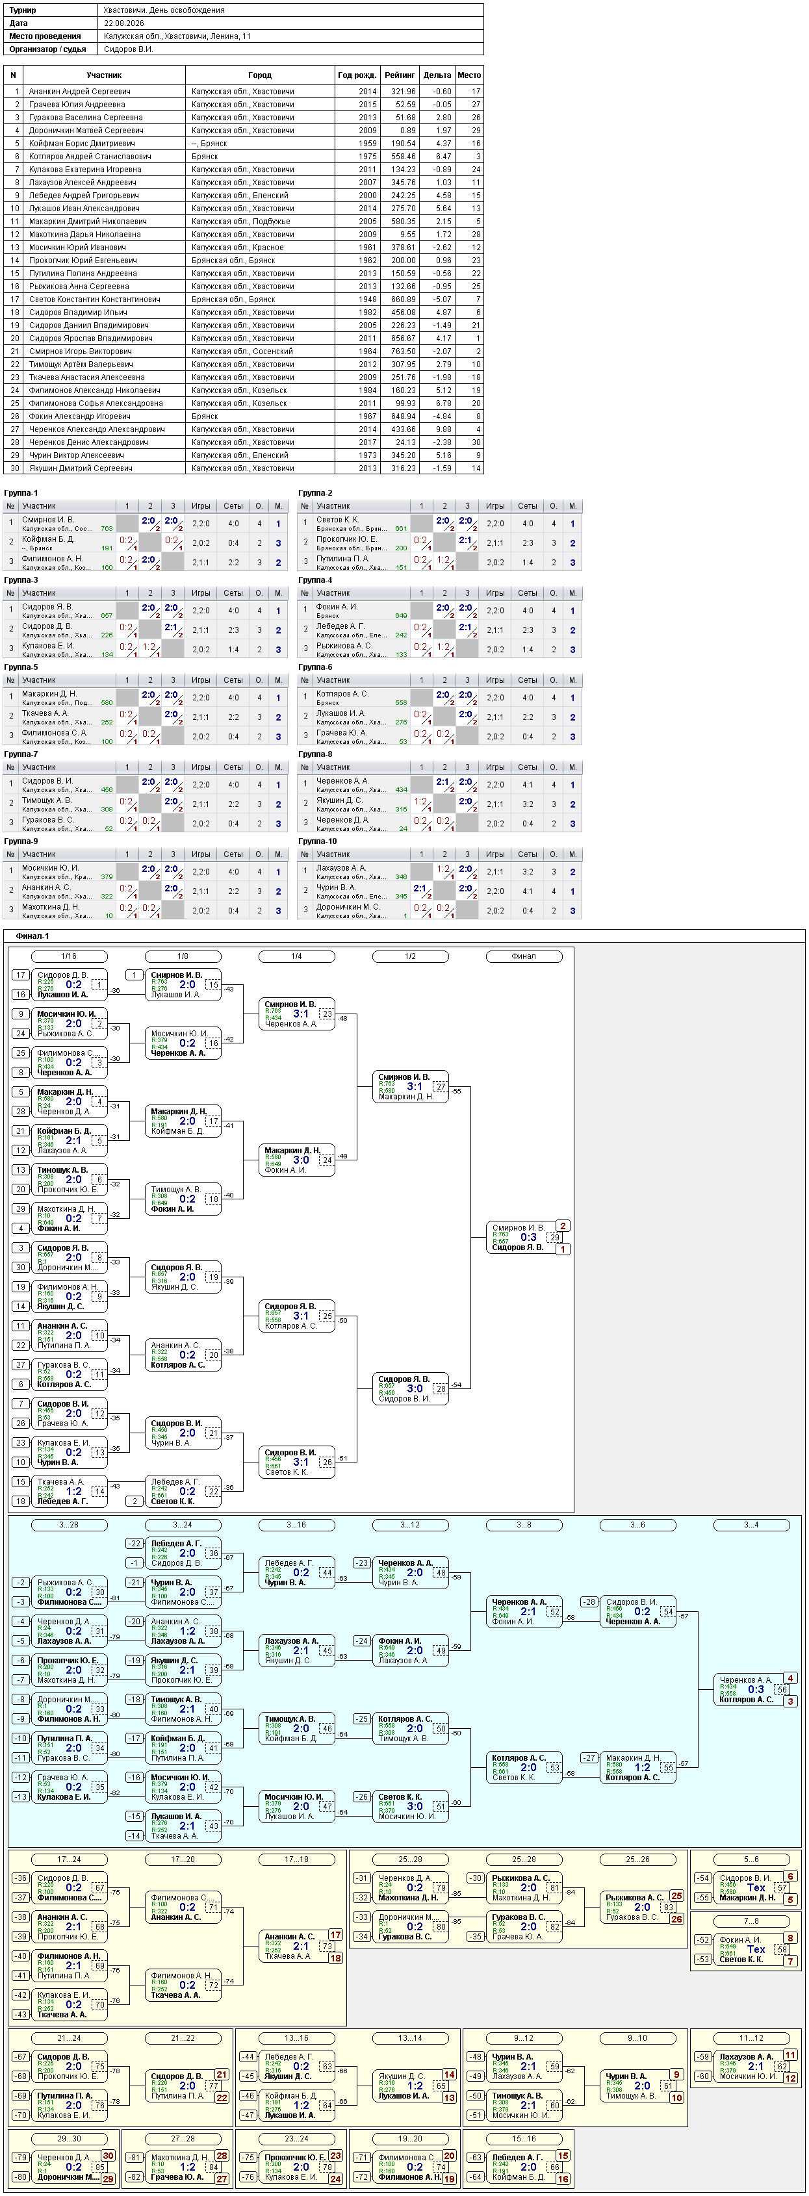The height and width of the screenshot is (2196, 809).
Task: Click the name "Светов Константин Константинович"
Action: pyautogui.click(x=95, y=300)
